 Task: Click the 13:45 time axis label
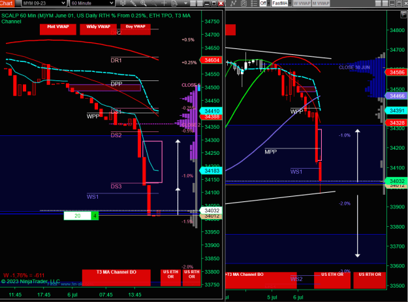pyautogui.click(x=134, y=295)
